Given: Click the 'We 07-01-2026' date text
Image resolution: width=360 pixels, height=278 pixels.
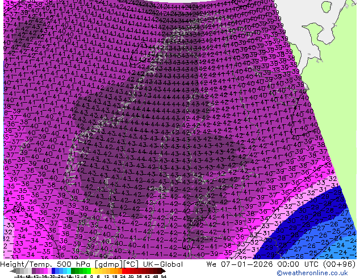Looking at the screenshot, I should [239, 264].
